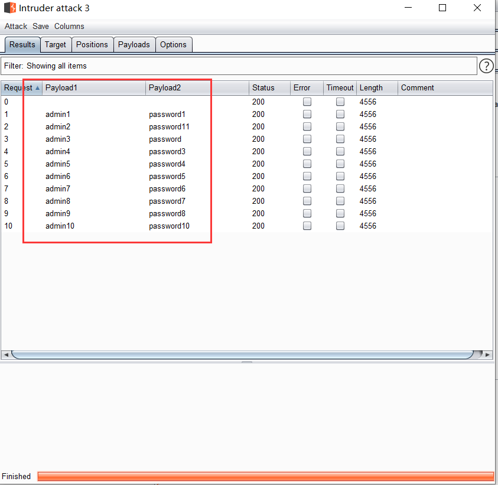Click the 200 status in admin6 row
The height and width of the screenshot is (485, 498).
click(x=258, y=176)
